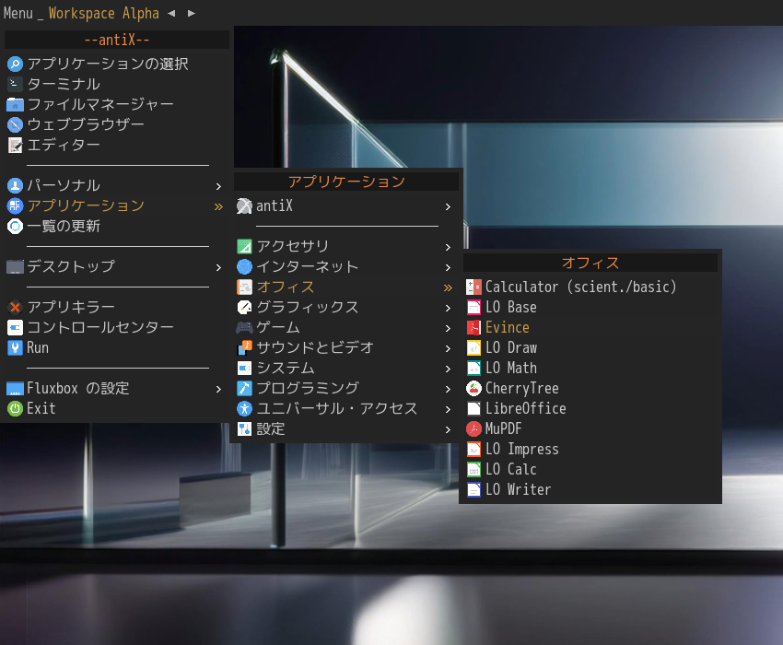Expand the グラフィックス submenu arrow
783x645 pixels.
coord(448,309)
